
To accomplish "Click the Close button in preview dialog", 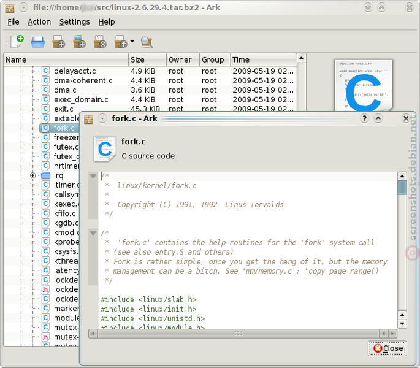I will (x=388, y=348).
